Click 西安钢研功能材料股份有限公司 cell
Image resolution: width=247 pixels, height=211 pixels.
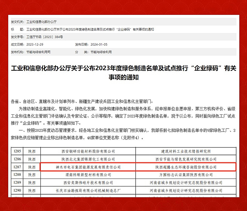click(x=87, y=151)
